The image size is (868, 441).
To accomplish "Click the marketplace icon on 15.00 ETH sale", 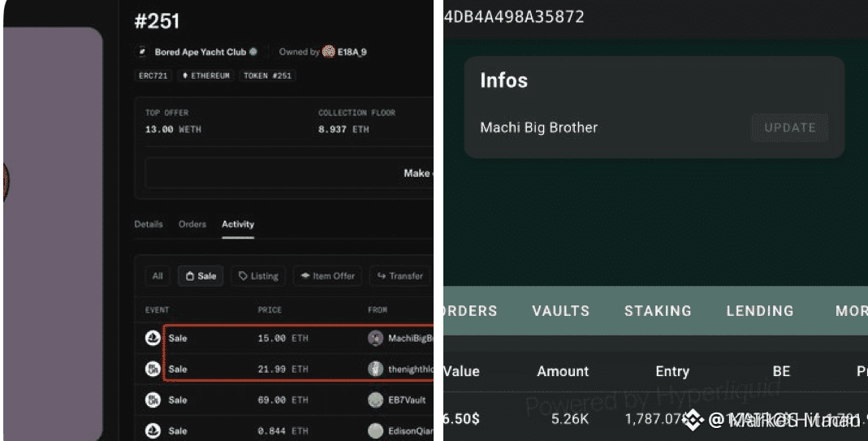I will coord(153,338).
